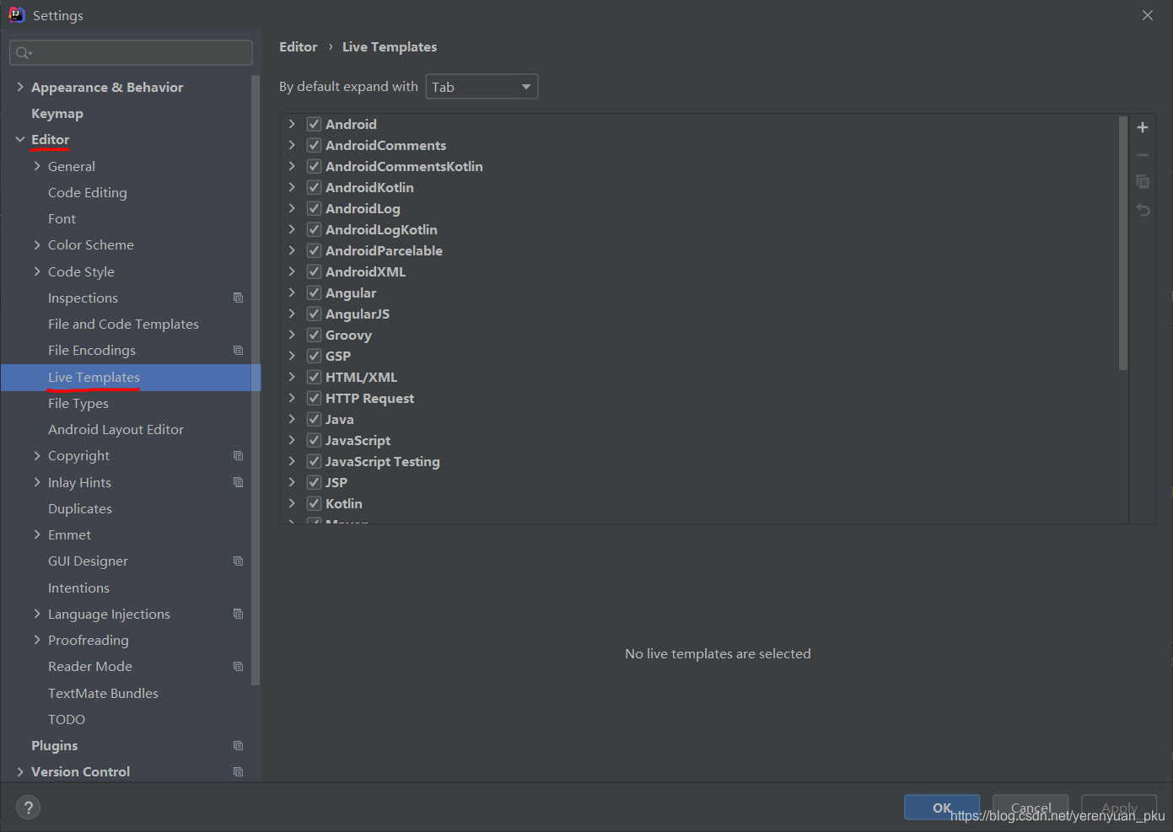This screenshot has width=1173, height=832.
Task: Click project-level icon next to Plugins
Action: (238, 745)
